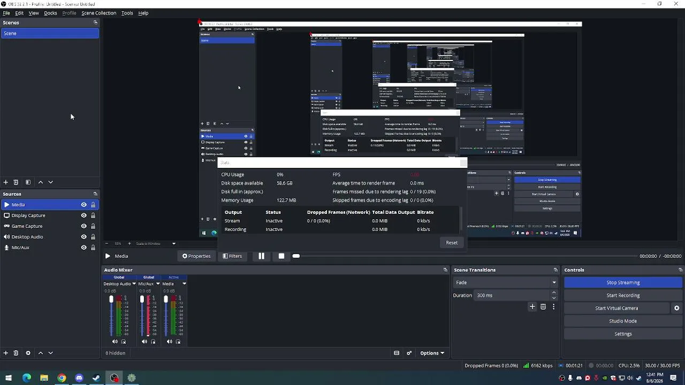Open advanced audio properties gears icon
685x385 pixels.
(x=409, y=353)
